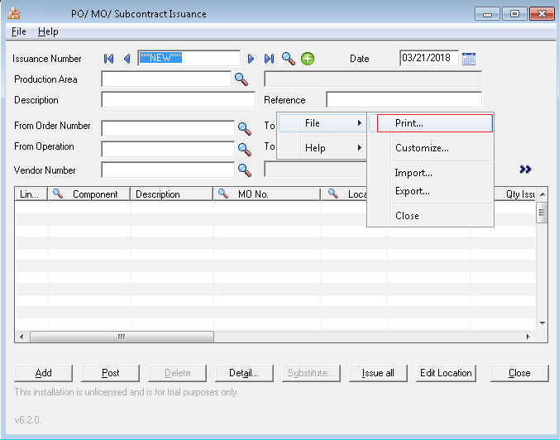Viewport: 559px width, 440px height.
Task: Jump to last issuance record
Action: 269,59
